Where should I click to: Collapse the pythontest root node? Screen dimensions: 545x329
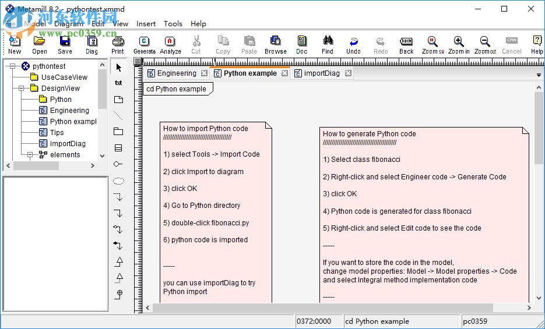click(x=12, y=66)
